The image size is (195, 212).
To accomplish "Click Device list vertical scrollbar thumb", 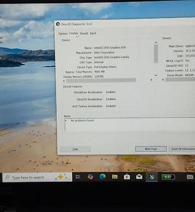I will [156, 54].
